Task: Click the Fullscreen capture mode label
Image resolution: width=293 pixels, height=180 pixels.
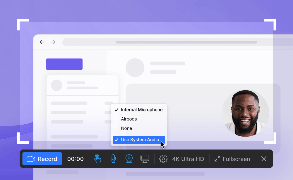Action: click(236, 159)
